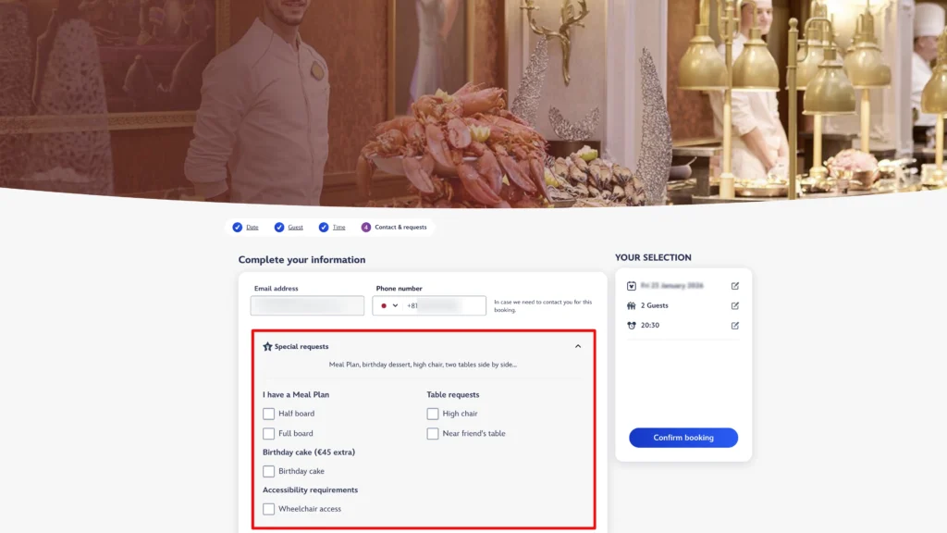Focus the Email address input field

click(307, 305)
